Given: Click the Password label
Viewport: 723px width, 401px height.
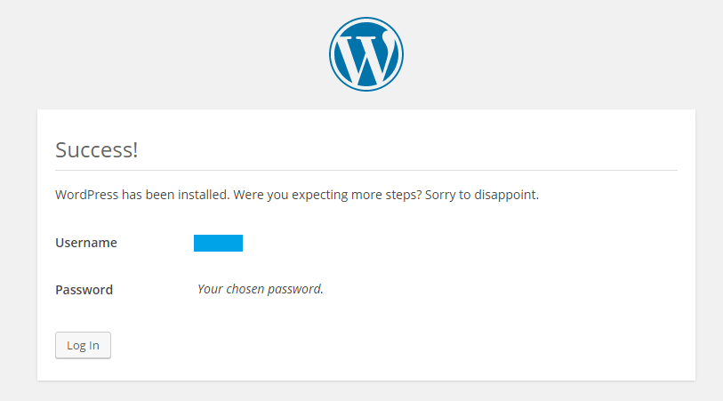Looking at the screenshot, I should click(x=84, y=290).
